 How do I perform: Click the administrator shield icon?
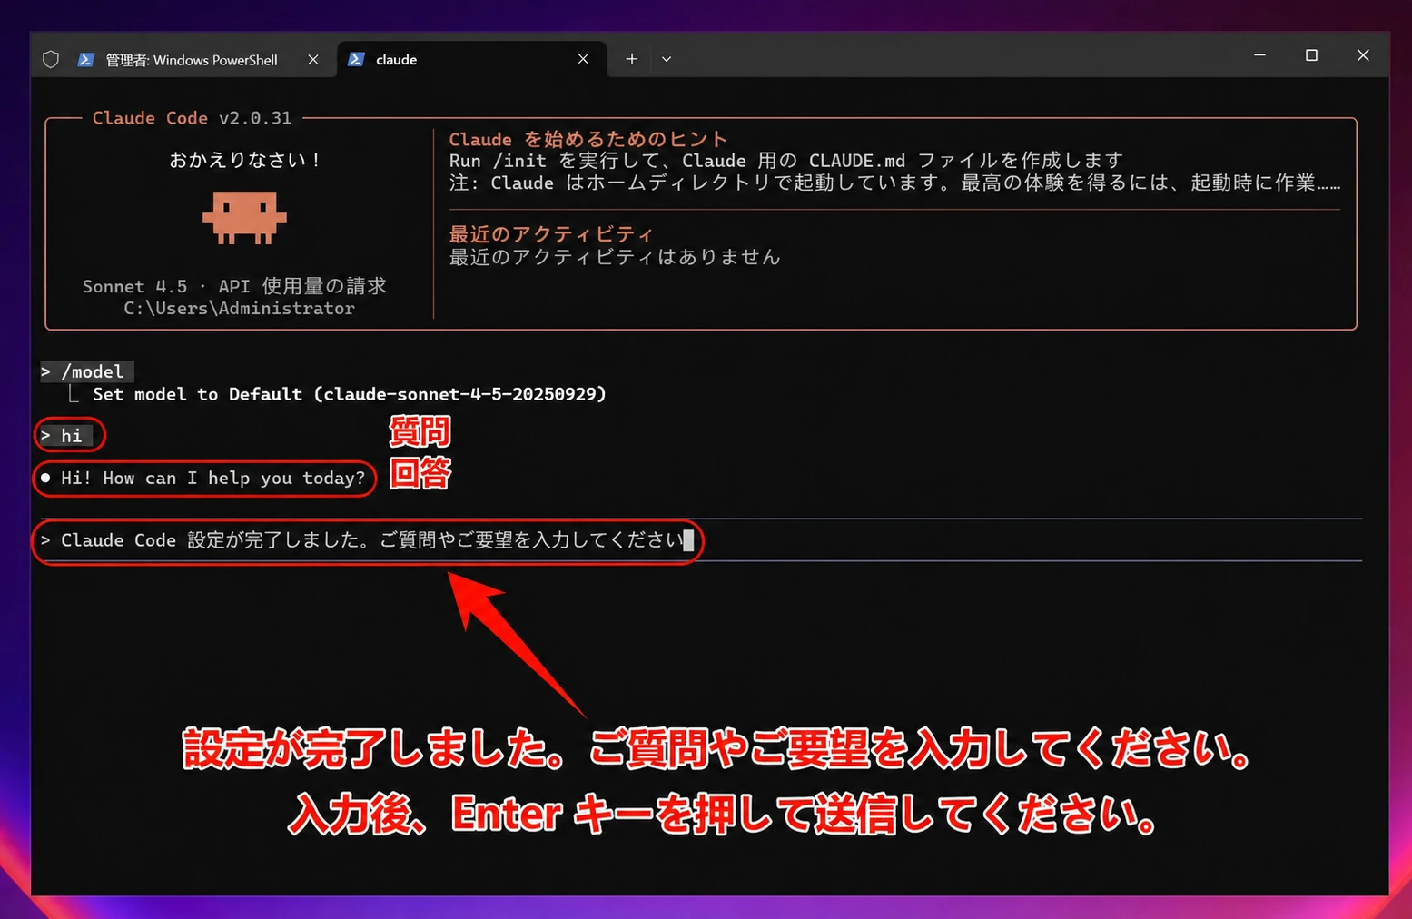click(x=51, y=60)
